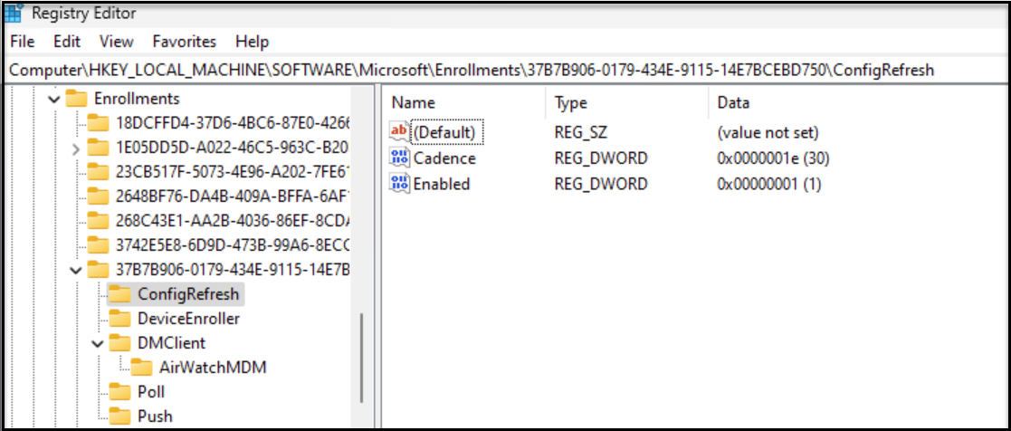
Task: Click the Push folder icon
Action: click(x=119, y=417)
